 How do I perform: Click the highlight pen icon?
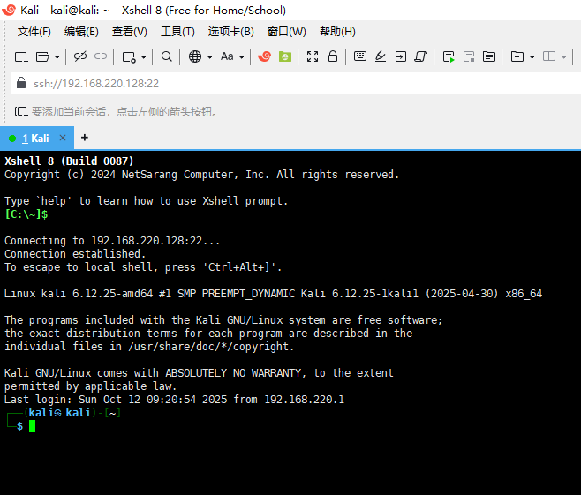[x=381, y=56]
